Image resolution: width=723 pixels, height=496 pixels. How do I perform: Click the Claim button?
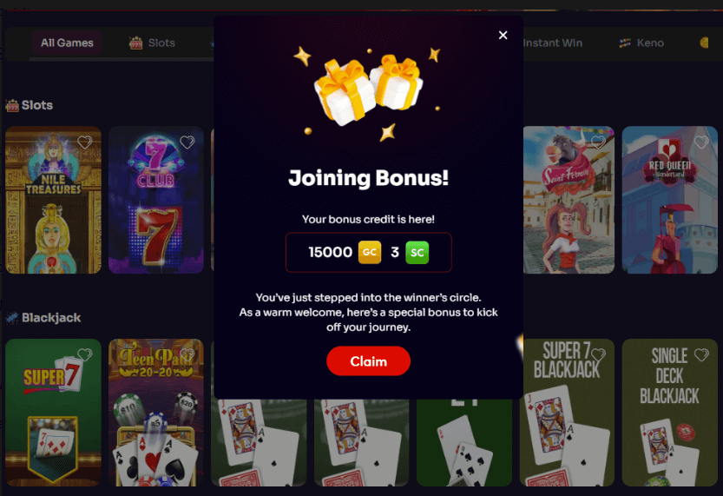coord(368,360)
